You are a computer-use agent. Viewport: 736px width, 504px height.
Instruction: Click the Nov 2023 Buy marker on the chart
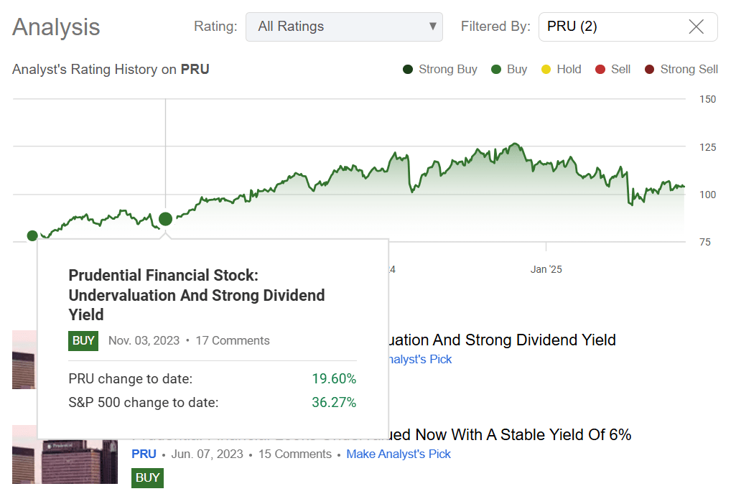click(164, 219)
